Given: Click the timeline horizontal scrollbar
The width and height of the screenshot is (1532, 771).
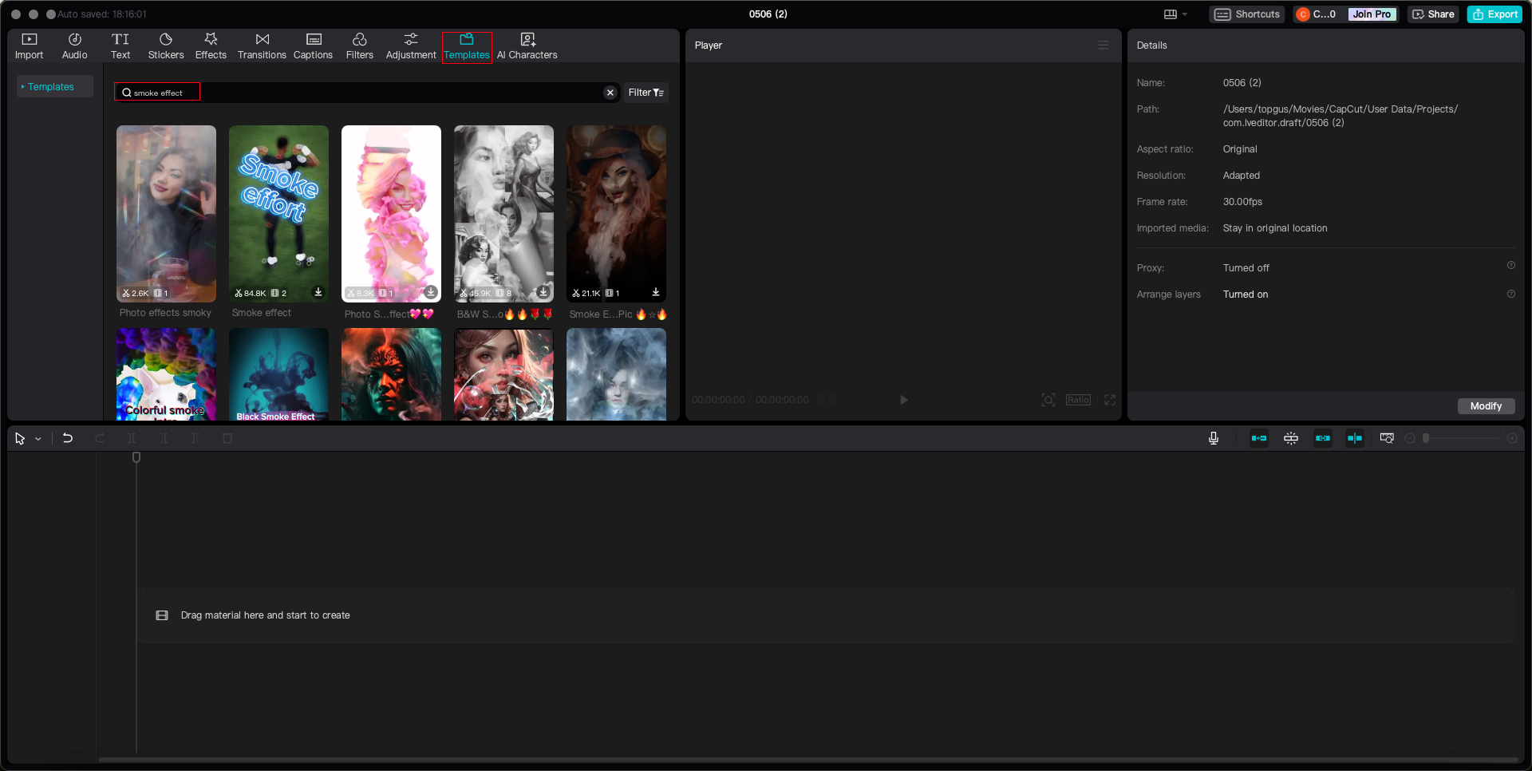Looking at the screenshot, I should coord(807,760).
